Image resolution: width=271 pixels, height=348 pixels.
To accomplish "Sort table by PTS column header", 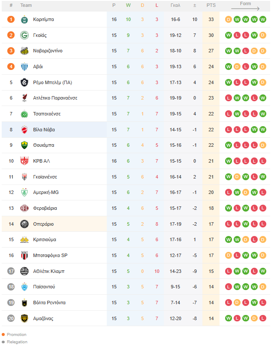I will click(211, 6).
